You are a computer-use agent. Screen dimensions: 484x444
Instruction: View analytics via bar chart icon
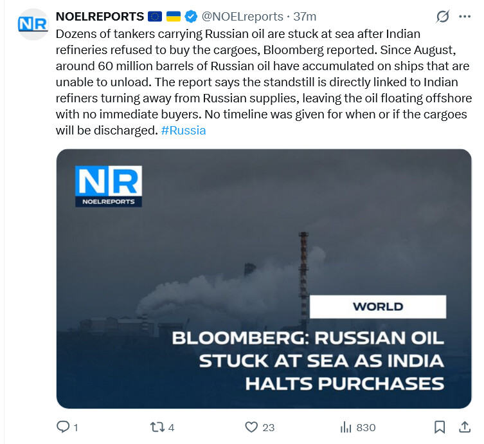[346, 427]
